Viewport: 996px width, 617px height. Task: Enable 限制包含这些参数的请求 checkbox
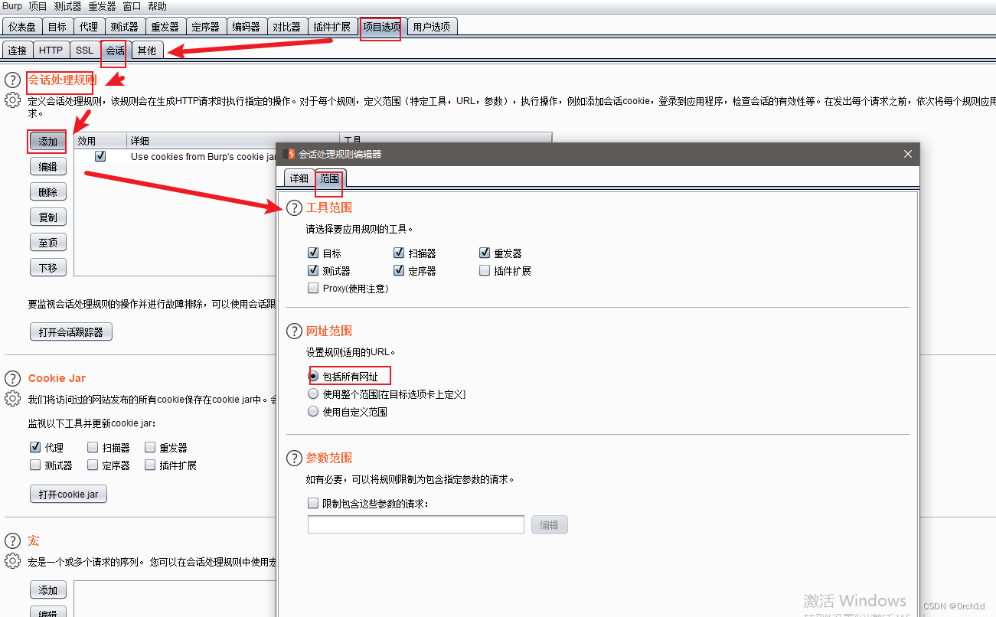[x=312, y=504]
